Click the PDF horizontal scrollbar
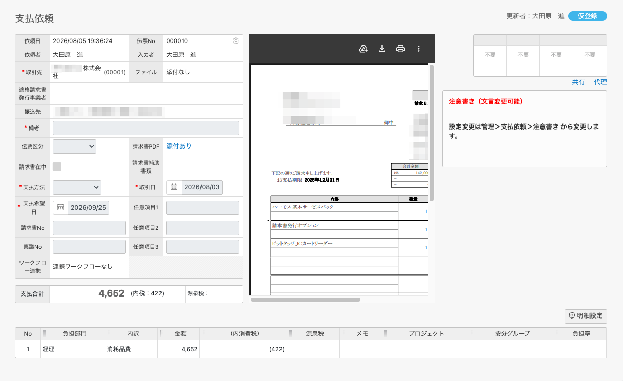 coord(306,300)
